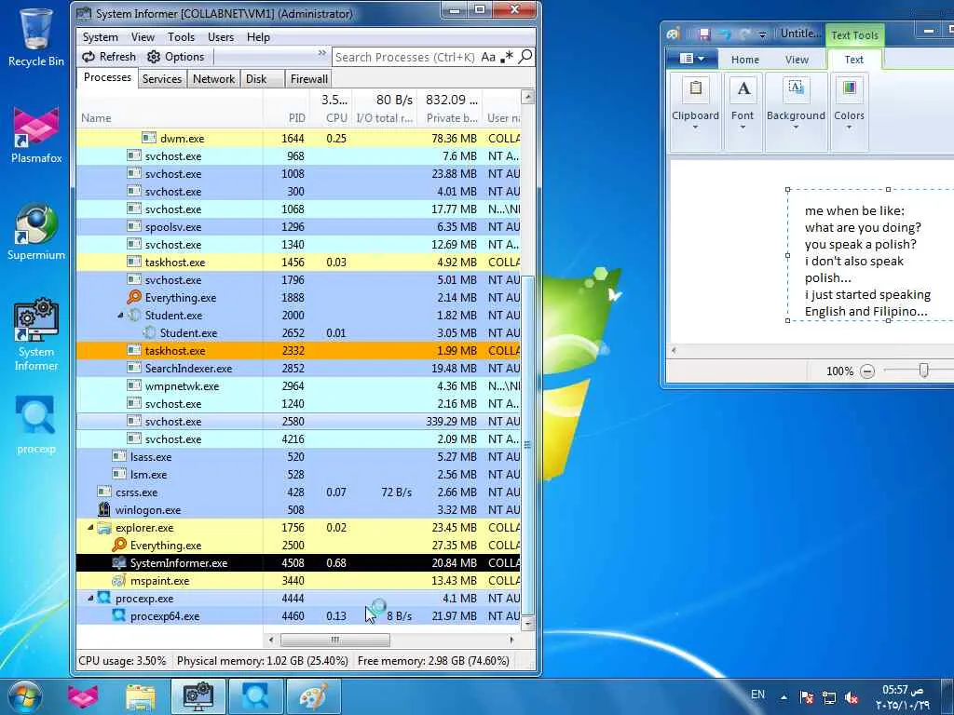954x715 pixels.
Task: Toggle case-sensitive search Aa icon
Action: click(488, 57)
